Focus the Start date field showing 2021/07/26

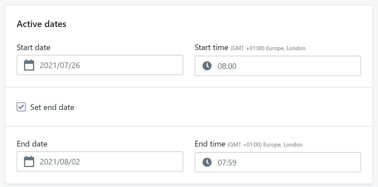(x=107, y=65)
